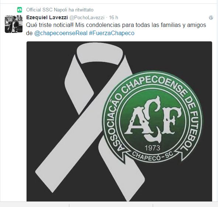
Task: Click the Official SSC Napoli ha ritwittato label
Action: [60, 10]
